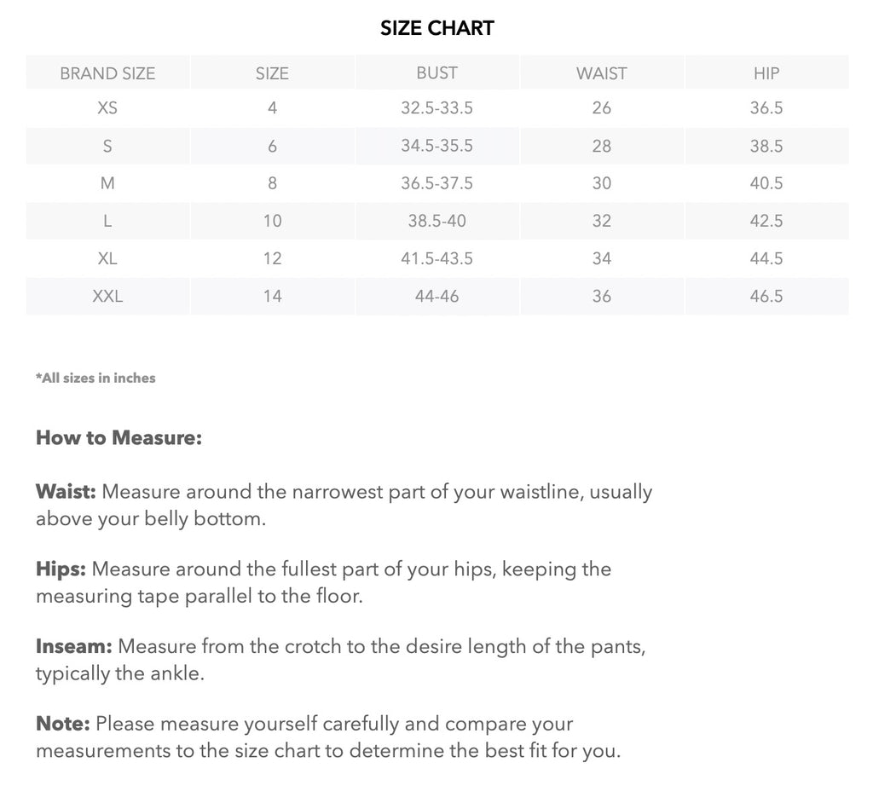Click the 'All sizes in inches' footnote
Image resolution: width=873 pixels, height=803 pixels.
[95, 378]
